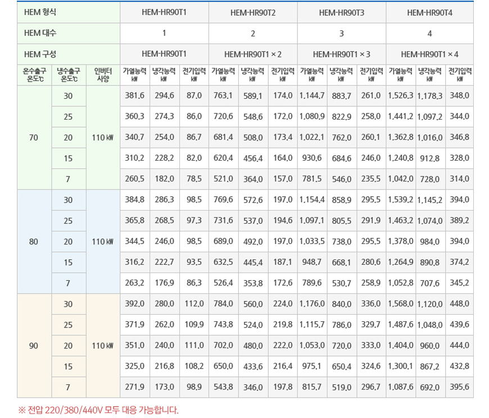This screenshot has height=418, width=489.
Task: Click the '온수출구 온도℃' column header
Action: click(x=34, y=75)
